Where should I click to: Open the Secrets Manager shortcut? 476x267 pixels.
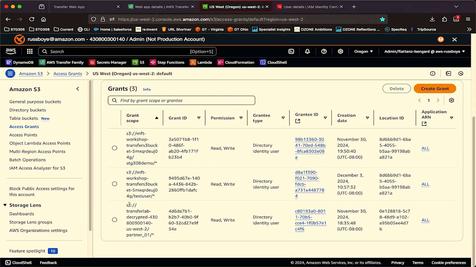coord(108,62)
